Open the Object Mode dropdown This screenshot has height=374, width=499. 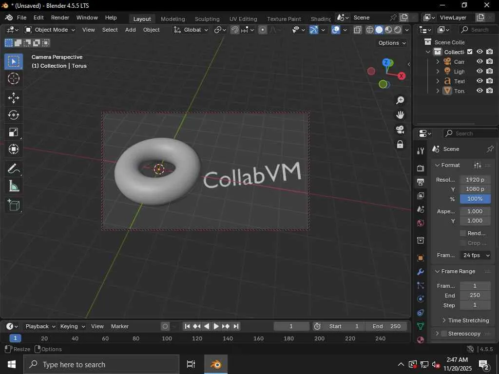tap(50, 30)
